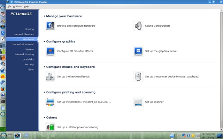
Task: Open the terminal icon in left dock
Action: click(x=3, y=101)
